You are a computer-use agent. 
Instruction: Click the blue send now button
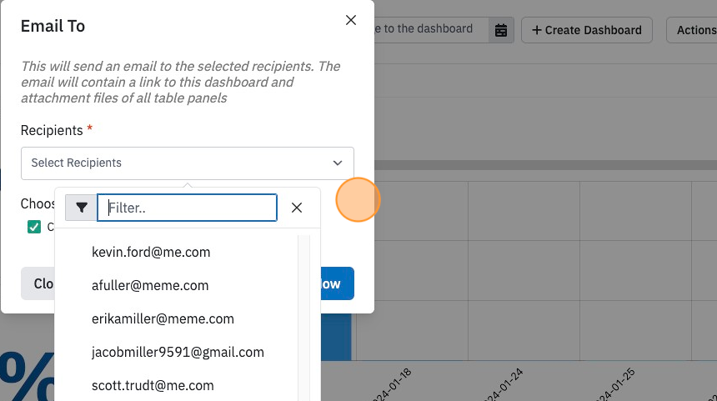coord(337,283)
